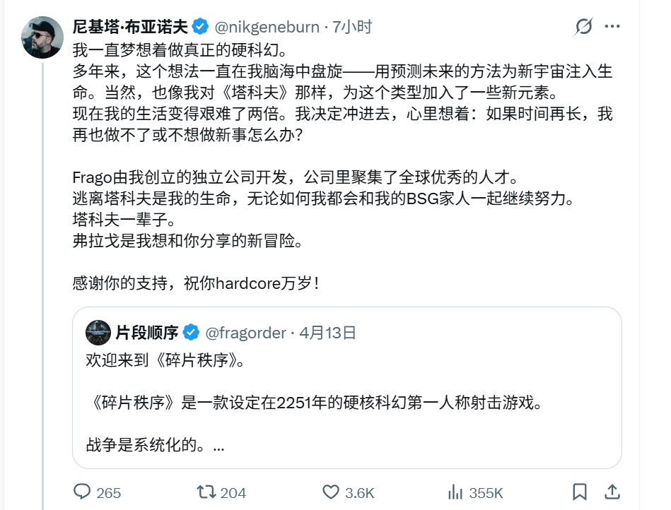Open the author's profile avatar photo
The width and height of the screenshot is (671, 510).
(42, 37)
